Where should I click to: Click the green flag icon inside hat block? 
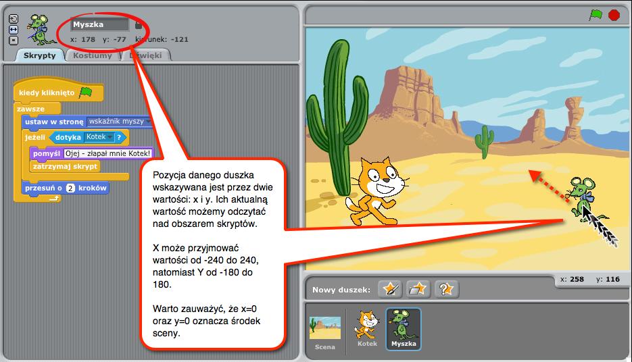[86, 93]
